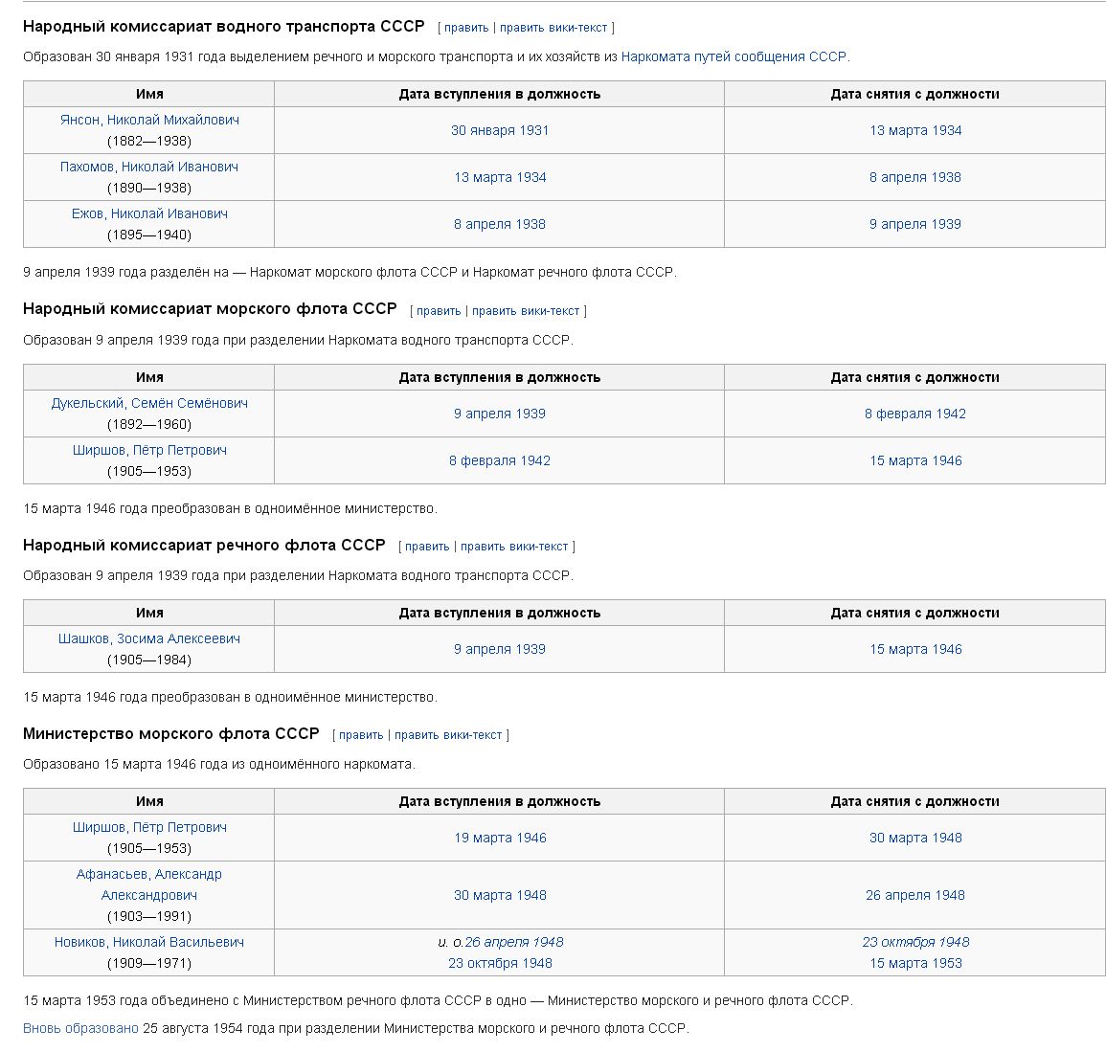Open the Янсон, Николай Михайлович link

point(149,120)
